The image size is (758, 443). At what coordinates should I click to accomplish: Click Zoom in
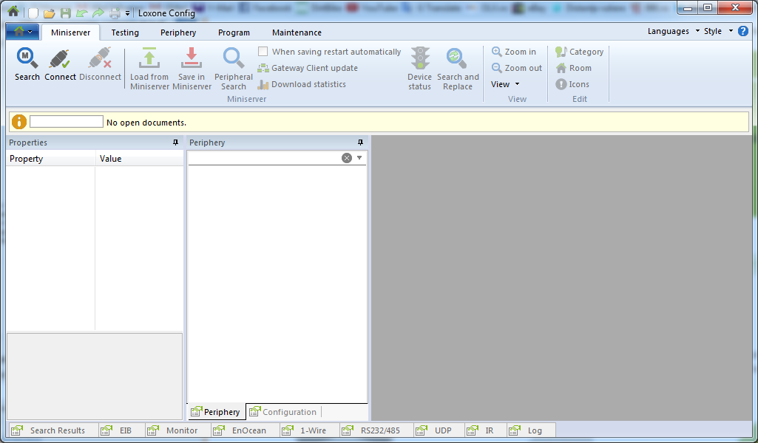point(516,52)
